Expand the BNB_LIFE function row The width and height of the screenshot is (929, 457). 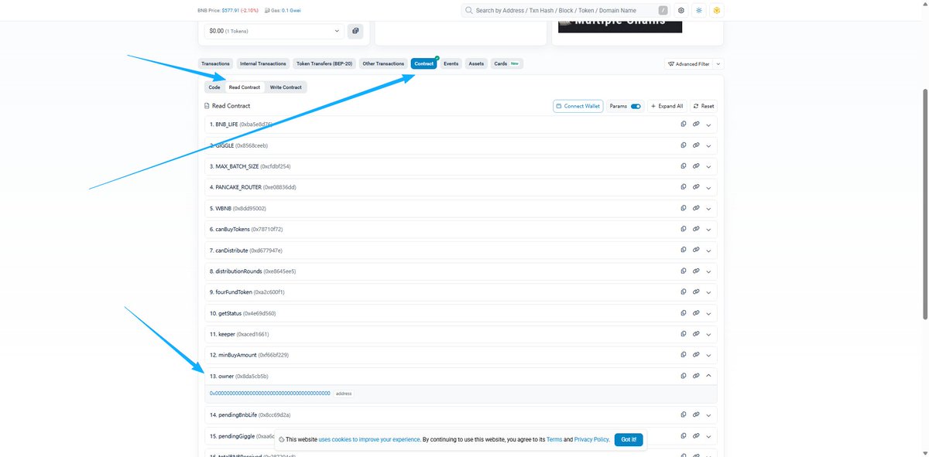click(708, 124)
